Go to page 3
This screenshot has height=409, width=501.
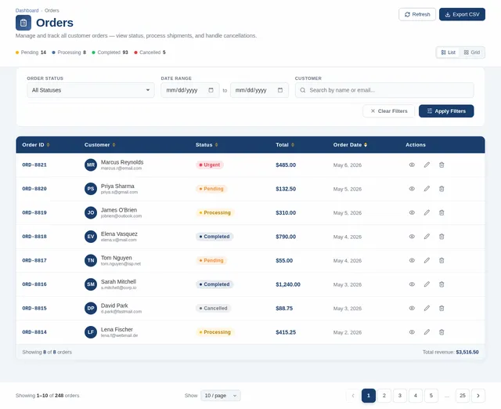point(400,396)
